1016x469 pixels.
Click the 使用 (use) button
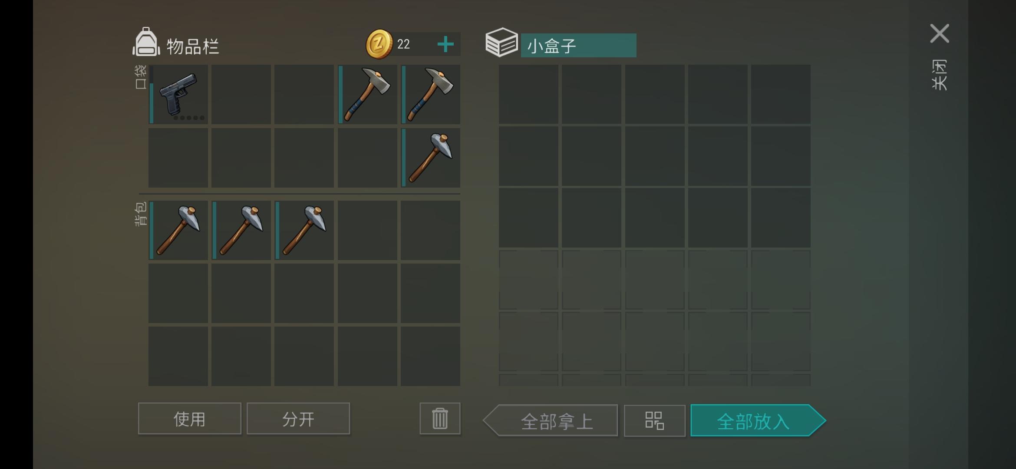point(190,419)
